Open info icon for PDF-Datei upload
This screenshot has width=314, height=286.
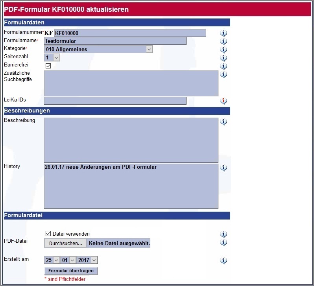(223, 243)
